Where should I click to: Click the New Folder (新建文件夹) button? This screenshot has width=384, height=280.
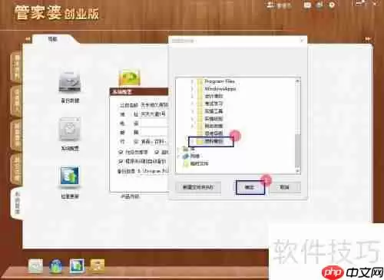pyautogui.click(x=198, y=187)
